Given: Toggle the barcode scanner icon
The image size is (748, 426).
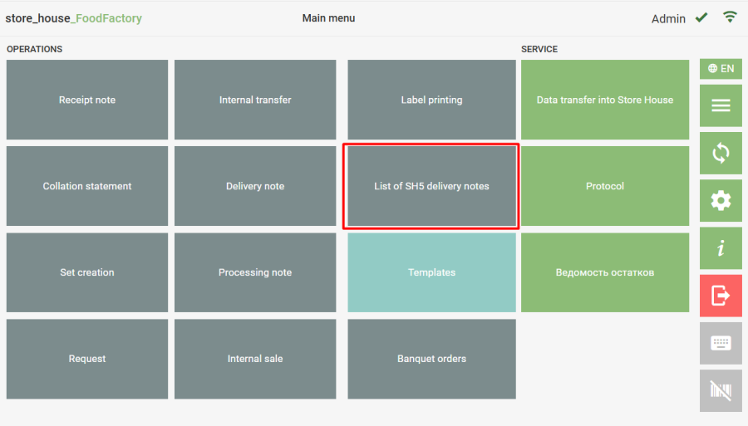Looking at the screenshot, I should click(x=721, y=390).
